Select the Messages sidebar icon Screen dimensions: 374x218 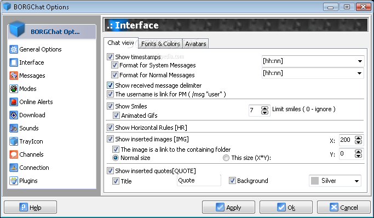pyautogui.click(x=14, y=76)
